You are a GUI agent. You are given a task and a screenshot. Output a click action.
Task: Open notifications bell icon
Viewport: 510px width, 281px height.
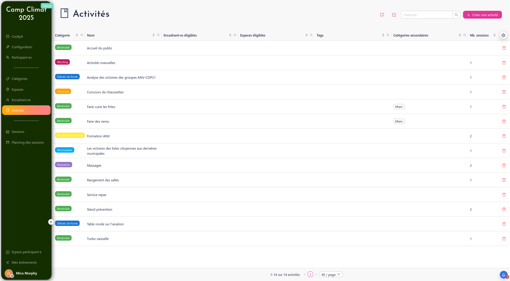click(x=503, y=275)
